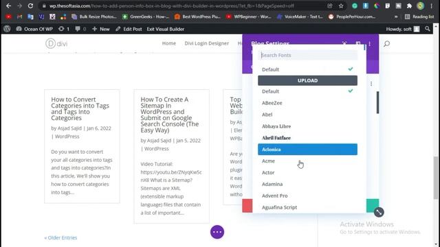Click the green save changes button

pos(373,206)
